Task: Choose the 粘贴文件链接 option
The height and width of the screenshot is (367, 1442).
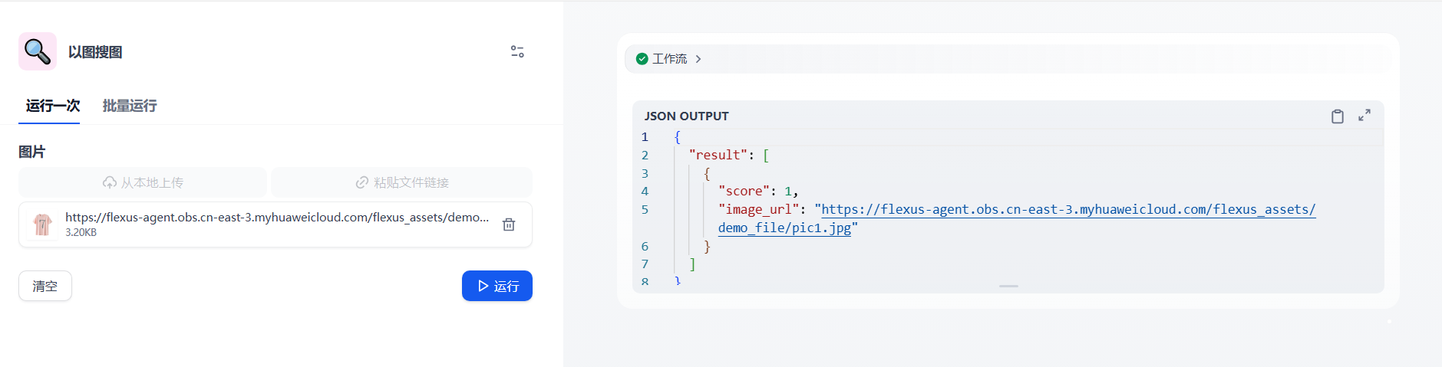Action: tap(402, 182)
